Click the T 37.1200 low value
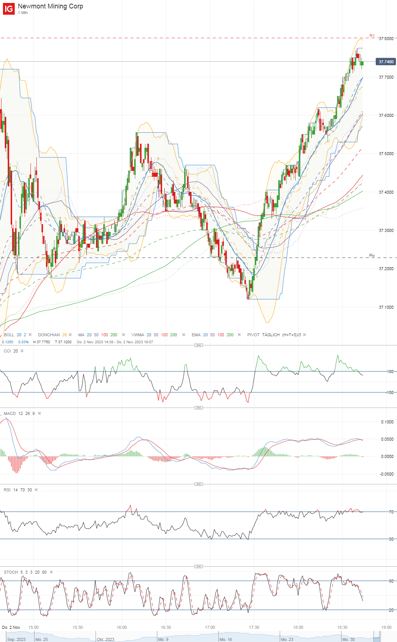 [x=63, y=342]
